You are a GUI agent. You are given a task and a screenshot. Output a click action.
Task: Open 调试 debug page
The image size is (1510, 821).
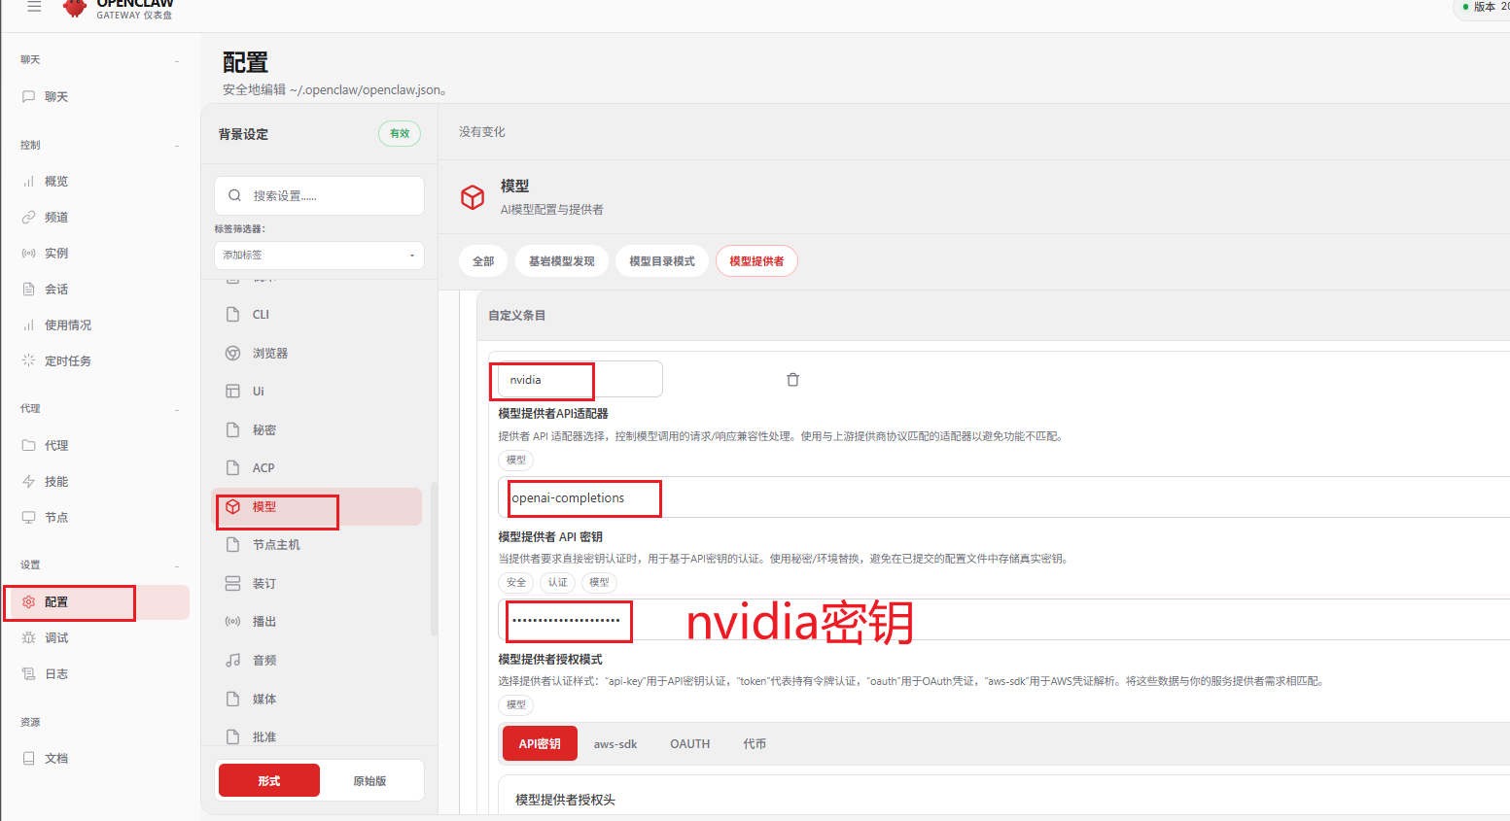point(55,638)
